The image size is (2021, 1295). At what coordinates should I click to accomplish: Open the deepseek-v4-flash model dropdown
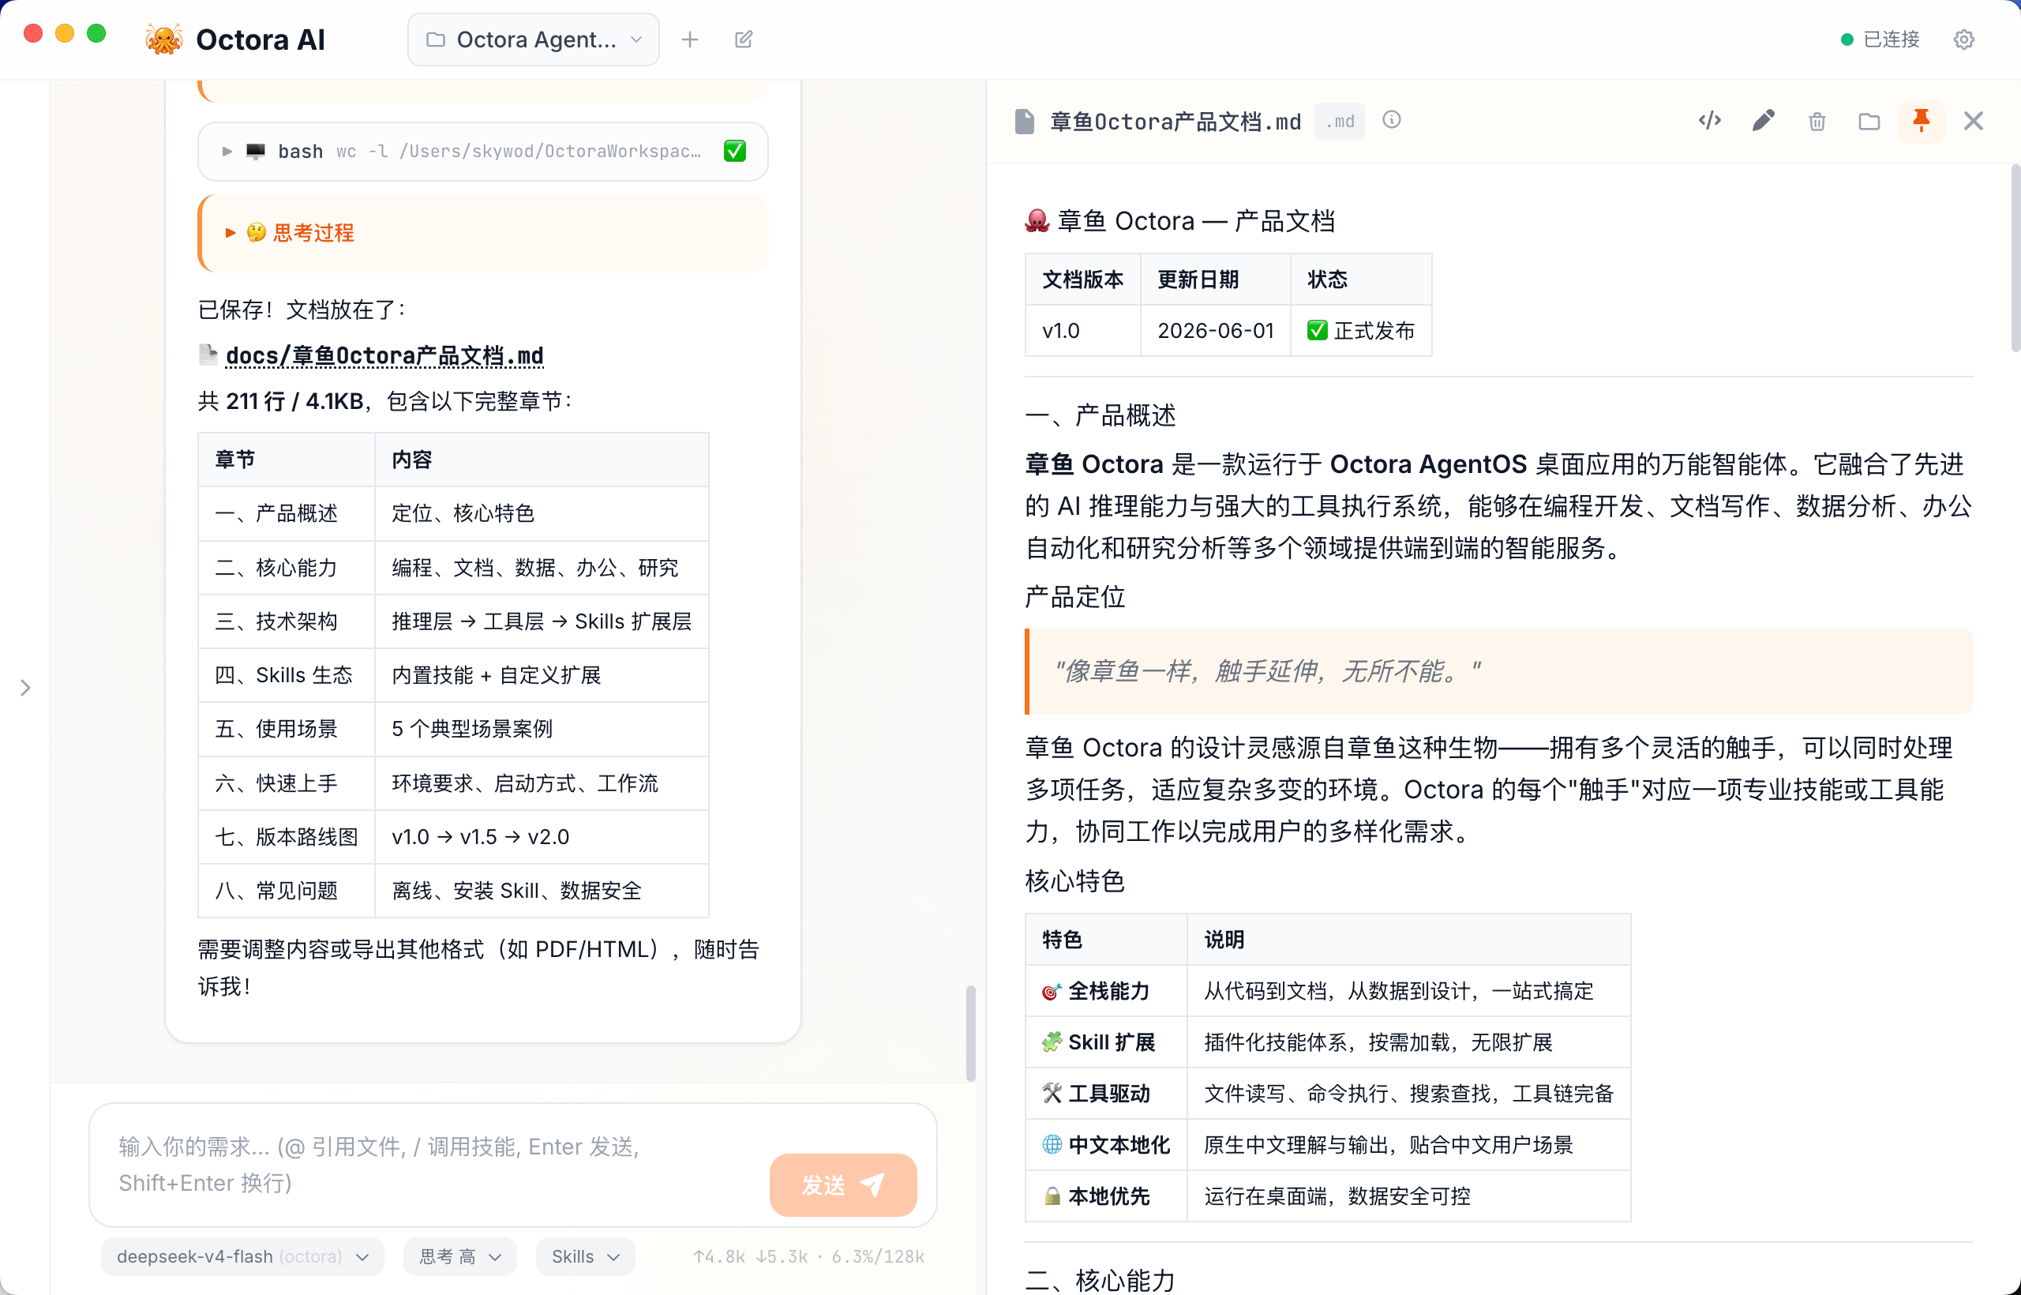pos(243,1256)
